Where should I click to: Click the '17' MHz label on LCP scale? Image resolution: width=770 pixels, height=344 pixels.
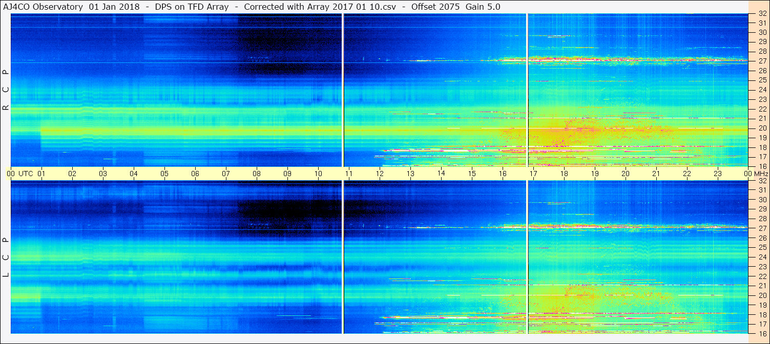[762, 324]
